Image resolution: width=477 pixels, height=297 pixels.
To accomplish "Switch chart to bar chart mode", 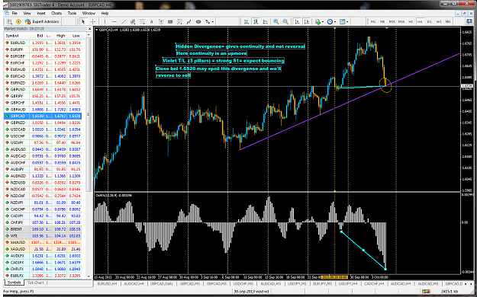I will (247, 21).
